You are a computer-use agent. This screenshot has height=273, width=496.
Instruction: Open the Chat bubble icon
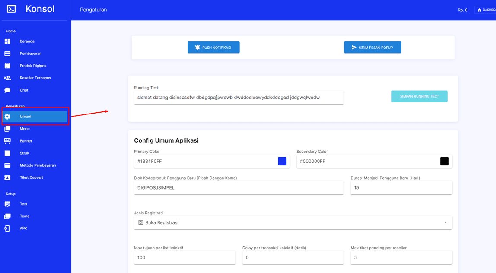[7, 90]
